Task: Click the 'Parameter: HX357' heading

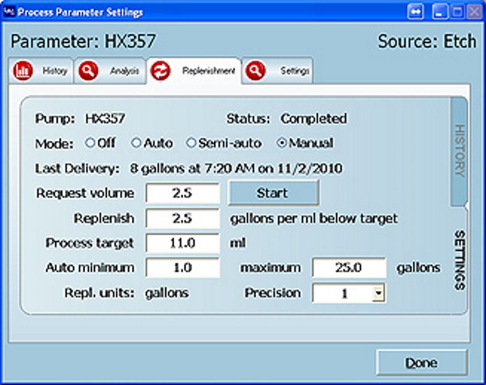Action: tap(83, 41)
